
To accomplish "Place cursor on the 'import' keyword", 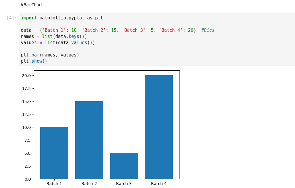I will coord(29,18).
